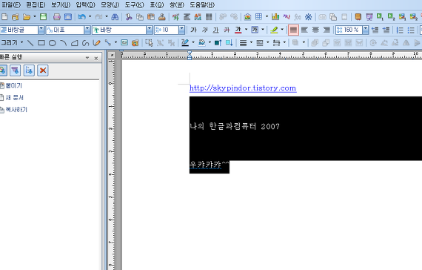Select the line drawing tool

point(30,43)
